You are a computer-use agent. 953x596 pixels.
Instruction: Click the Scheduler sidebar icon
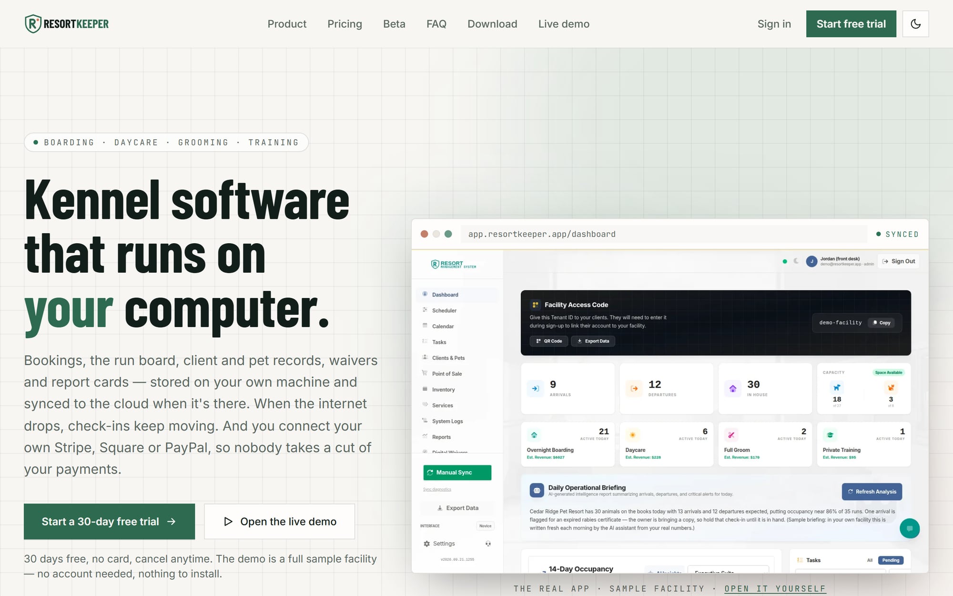425,310
